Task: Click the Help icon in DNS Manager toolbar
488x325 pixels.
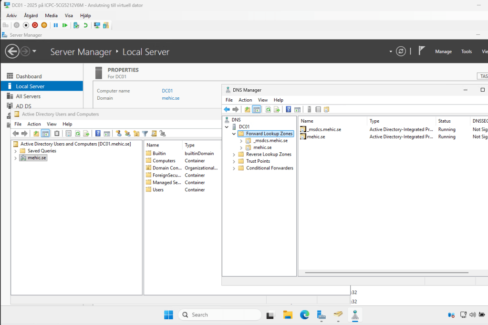Action: pyautogui.click(x=289, y=109)
